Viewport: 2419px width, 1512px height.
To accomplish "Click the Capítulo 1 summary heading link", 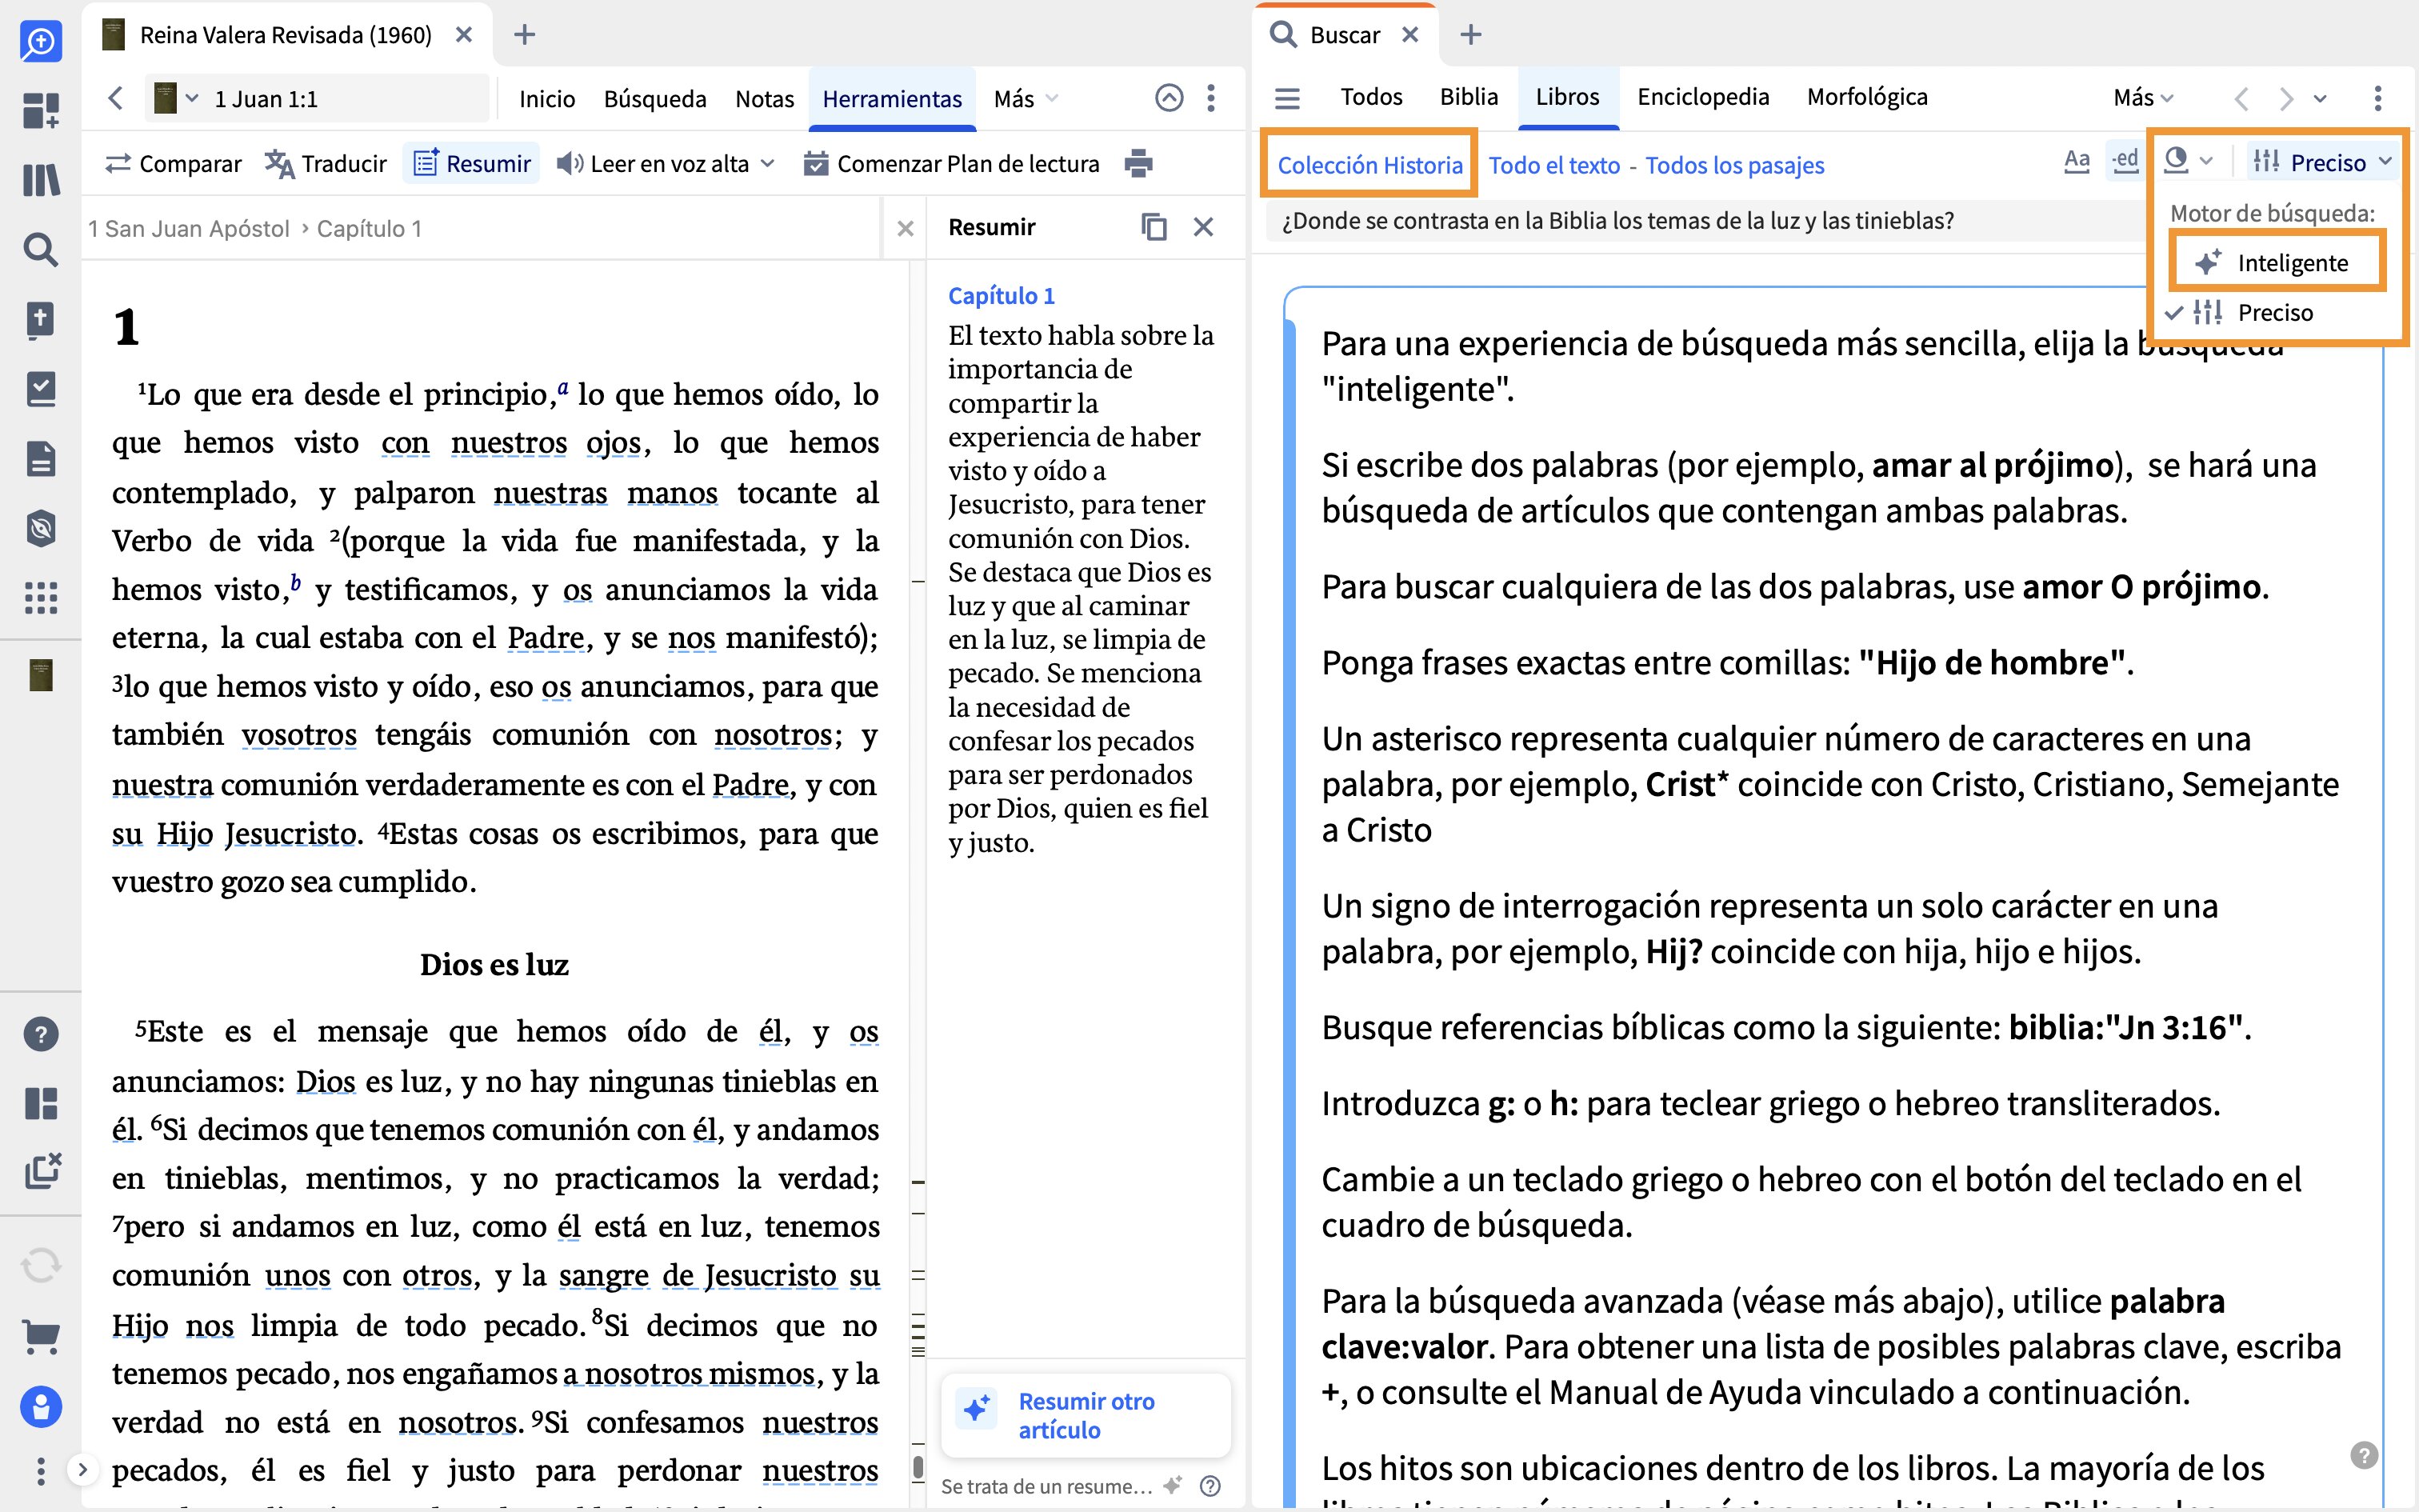I will tap(1001, 295).
